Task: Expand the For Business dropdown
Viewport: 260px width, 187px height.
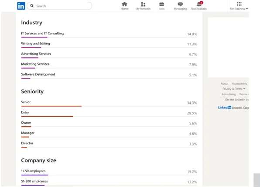Action: click(x=239, y=9)
